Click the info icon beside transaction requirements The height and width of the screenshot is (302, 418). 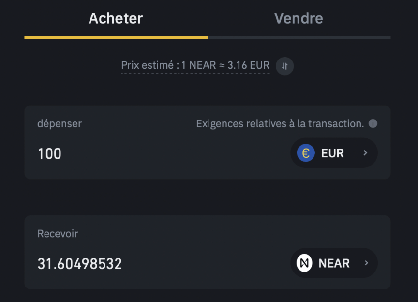(374, 123)
